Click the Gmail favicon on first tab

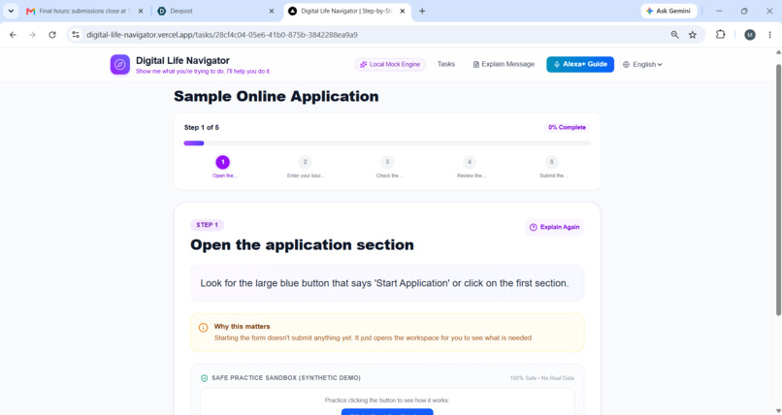pos(31,11)
